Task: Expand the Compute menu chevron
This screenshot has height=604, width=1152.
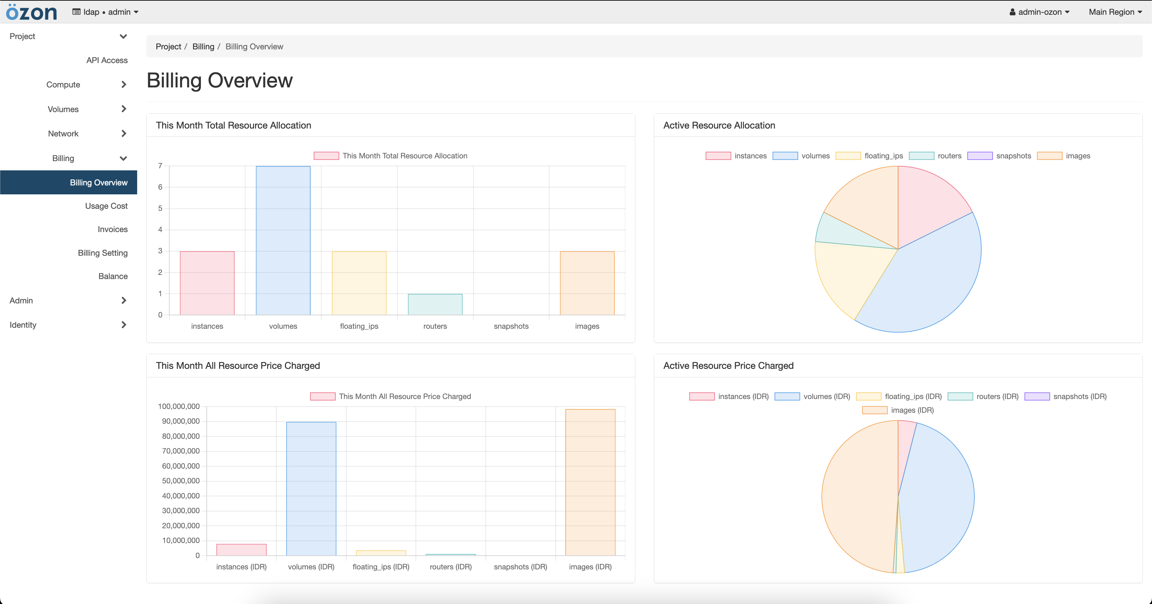Action: [124, 84]
